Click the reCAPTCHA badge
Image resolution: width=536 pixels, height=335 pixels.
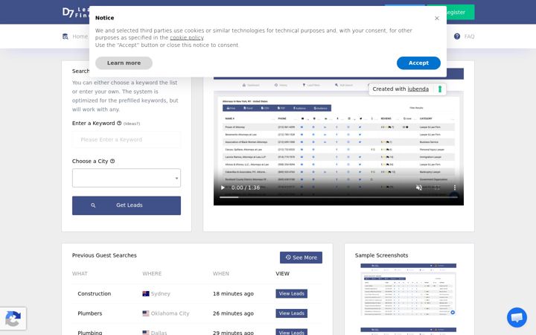click(13, 319)
